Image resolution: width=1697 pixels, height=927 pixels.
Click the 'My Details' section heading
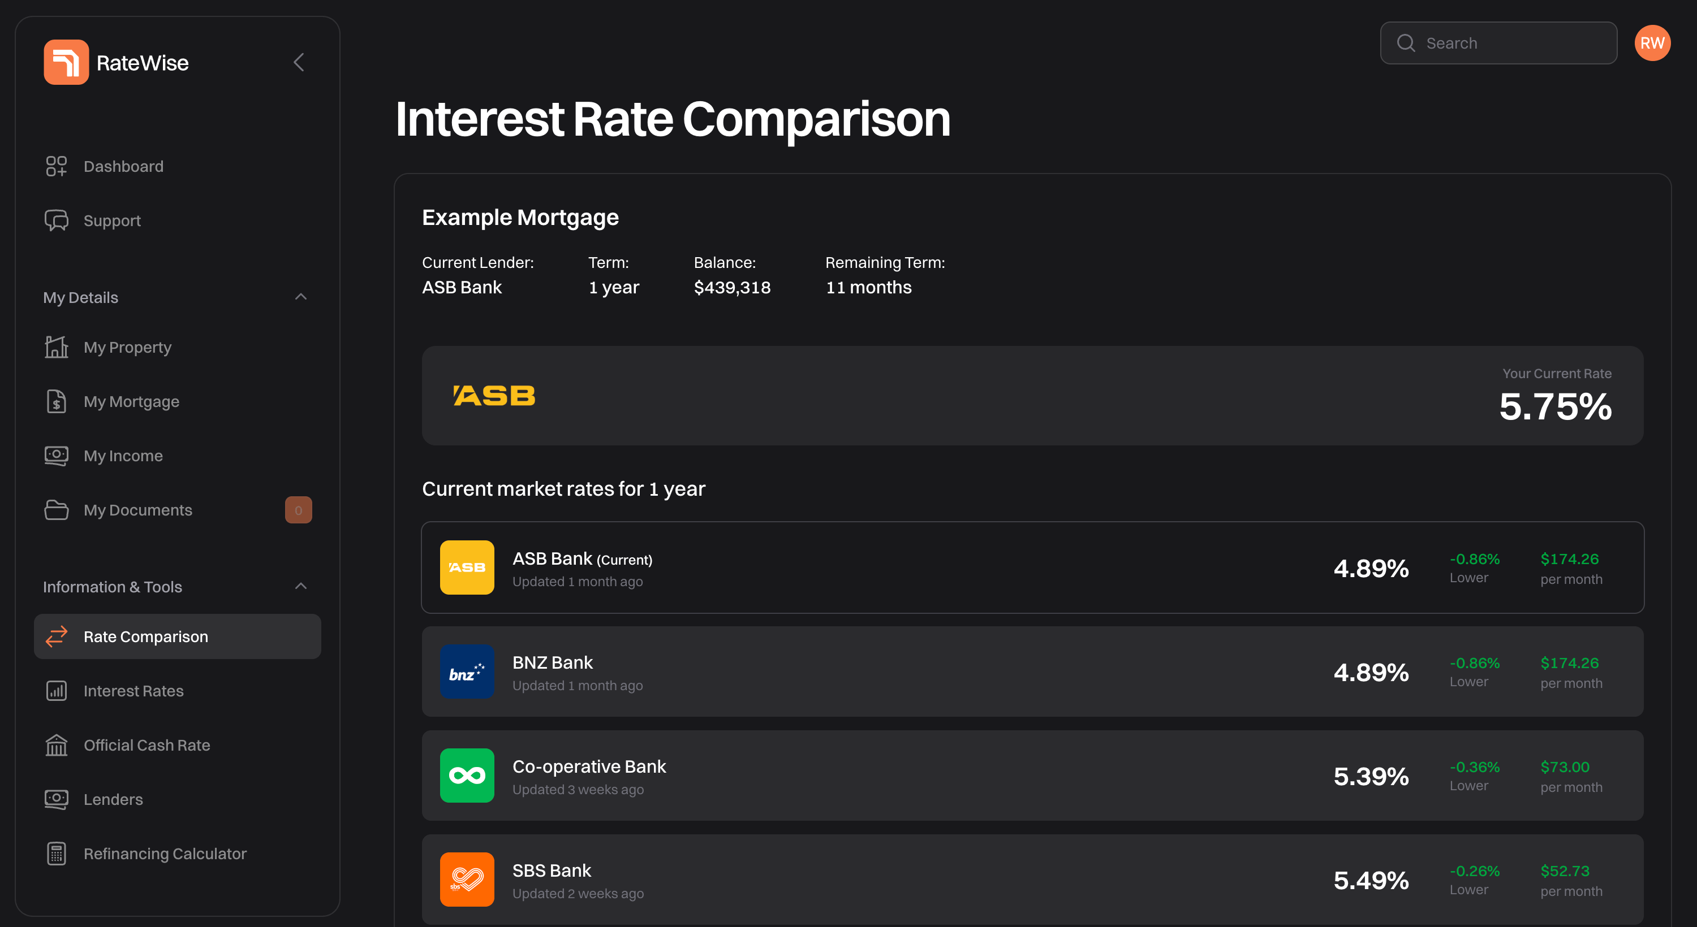[80, 297]
